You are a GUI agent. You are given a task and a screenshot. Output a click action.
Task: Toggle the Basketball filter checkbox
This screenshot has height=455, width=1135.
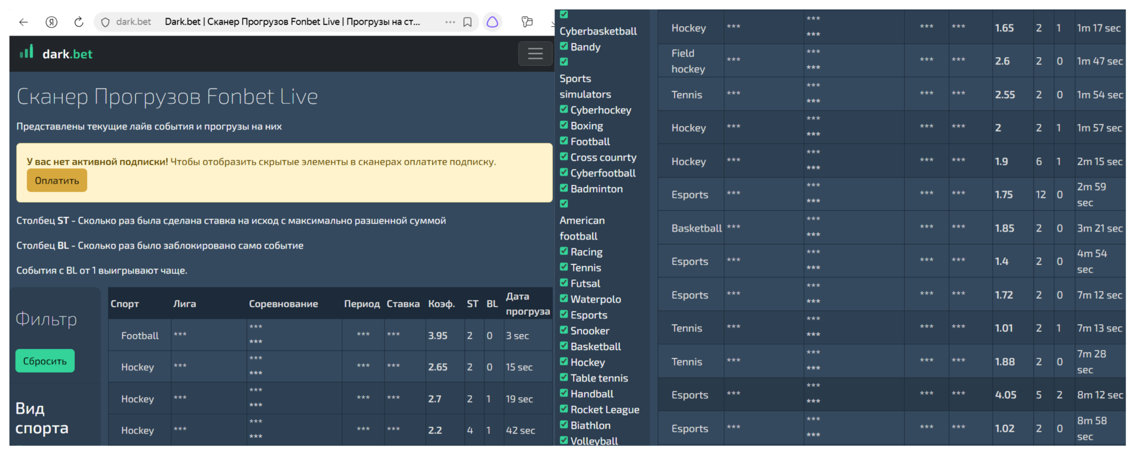[564, 345]
